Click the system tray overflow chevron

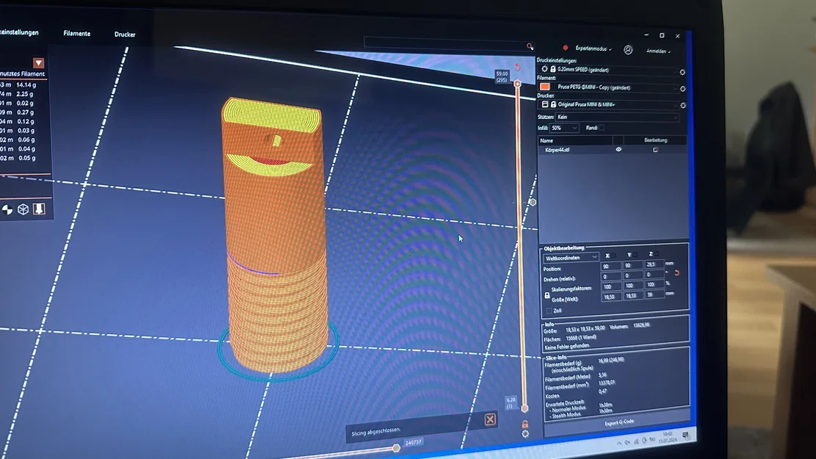(x=618, y=443)
